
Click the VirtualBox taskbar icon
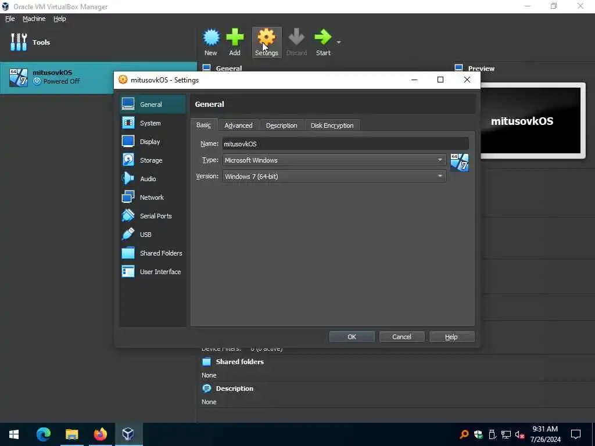click(128, 434)
